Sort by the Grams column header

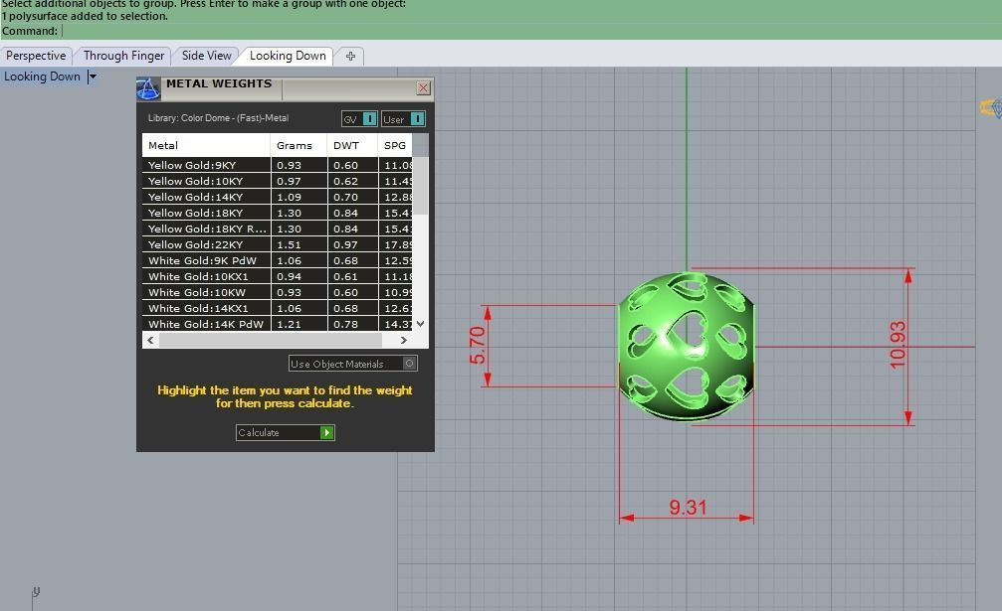click(299, 145)
